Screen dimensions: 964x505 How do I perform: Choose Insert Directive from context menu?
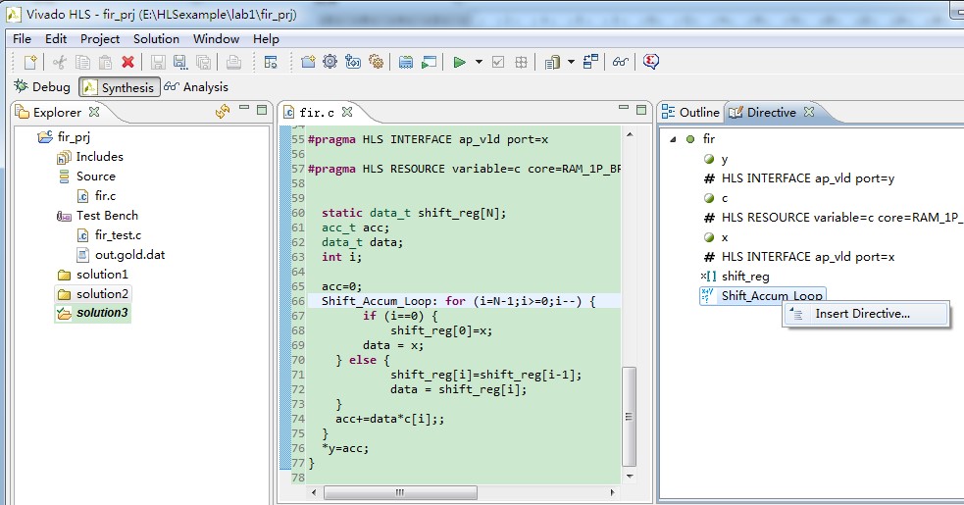pos(862,314)
